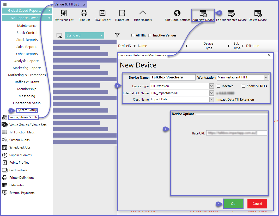Image resolution: width=279 pixels, height=216 pixels.
Task: Click the red Cancel button
Action: pos(257,204)
